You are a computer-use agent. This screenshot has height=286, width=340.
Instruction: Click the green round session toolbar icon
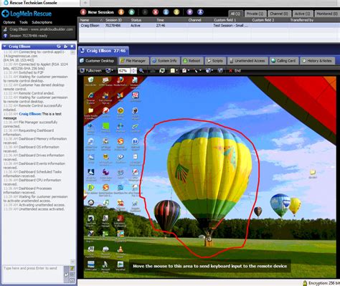click(131, 12)
